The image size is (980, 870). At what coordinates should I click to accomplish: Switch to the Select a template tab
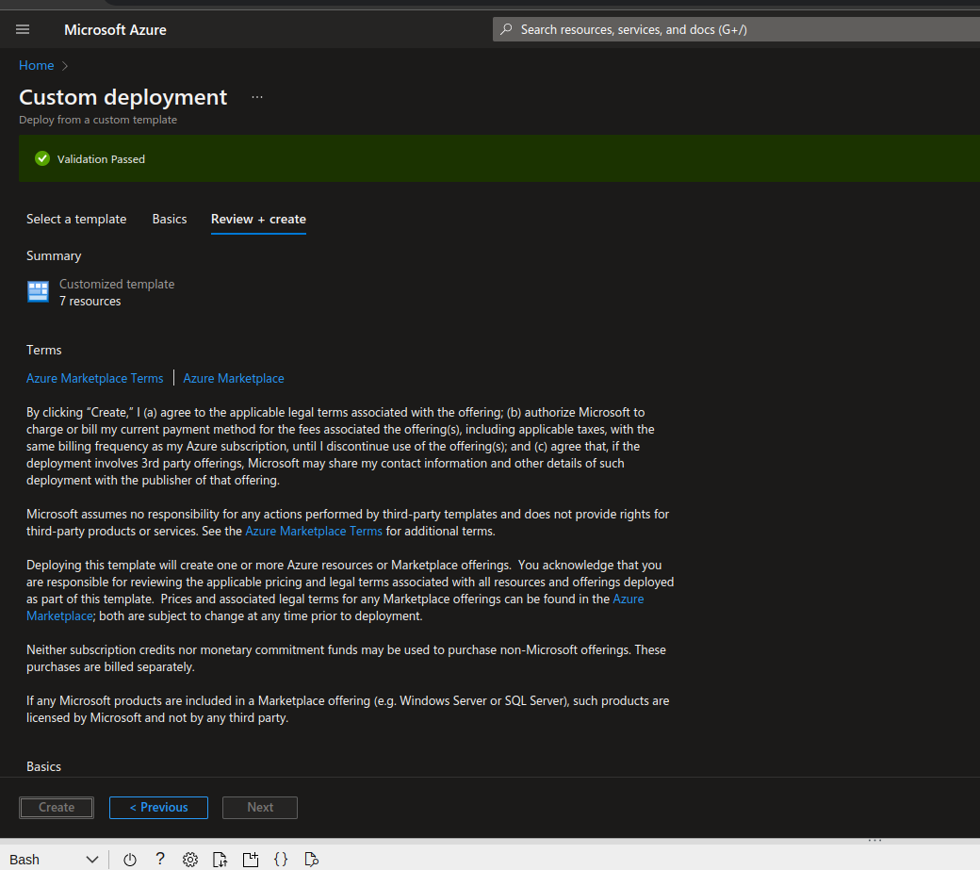pos(76,220)
